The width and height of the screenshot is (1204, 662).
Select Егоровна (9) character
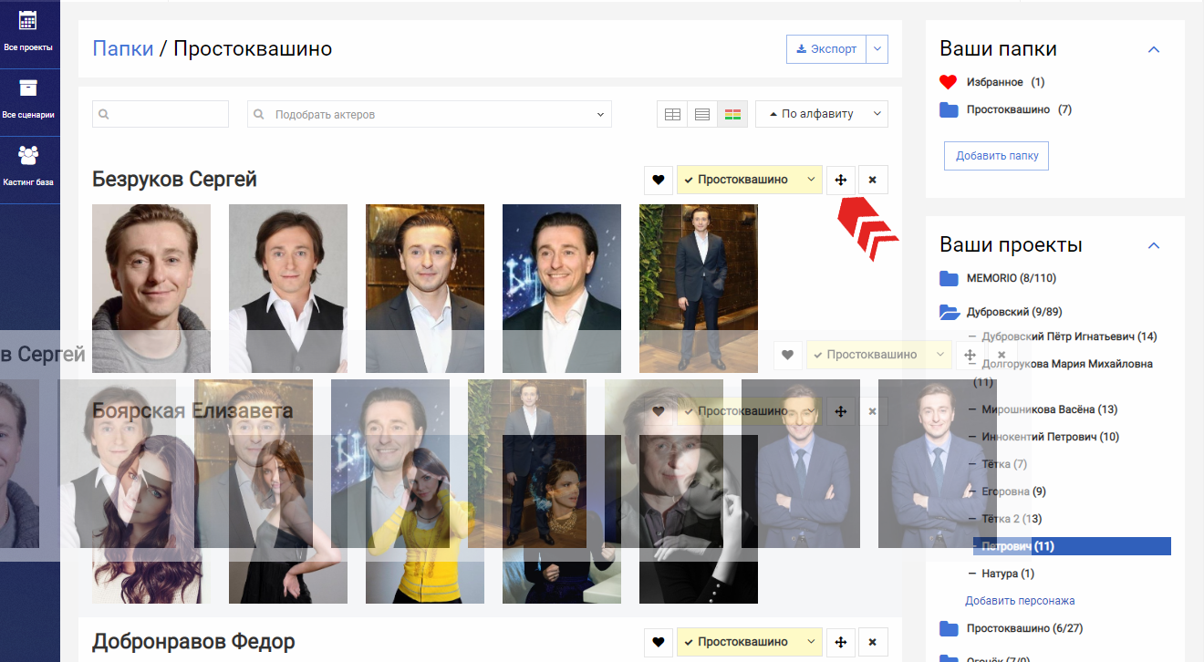pos(1013,491)
